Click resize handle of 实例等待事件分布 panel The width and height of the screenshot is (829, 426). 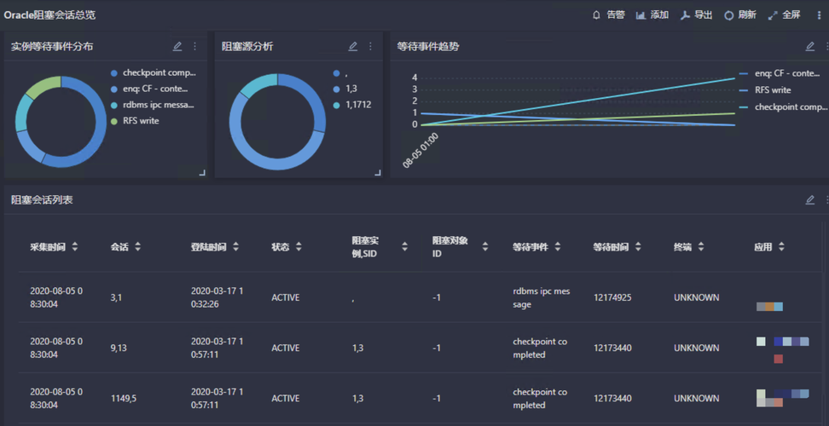pos(202,173)
